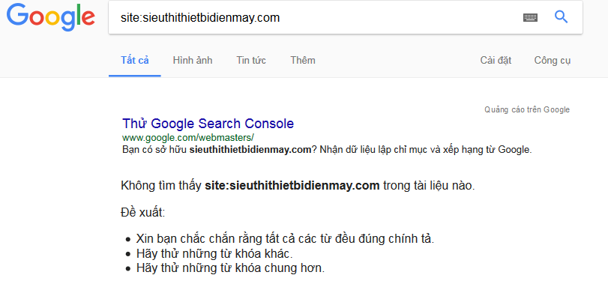This screenshot has height=284, width=608.
Task: Click the Quảng cáo trên Google link
Action: [527, 109]
